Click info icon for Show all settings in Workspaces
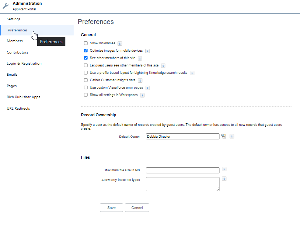The width and height of the screenshot is (300, 230). (x=142, y=95)
